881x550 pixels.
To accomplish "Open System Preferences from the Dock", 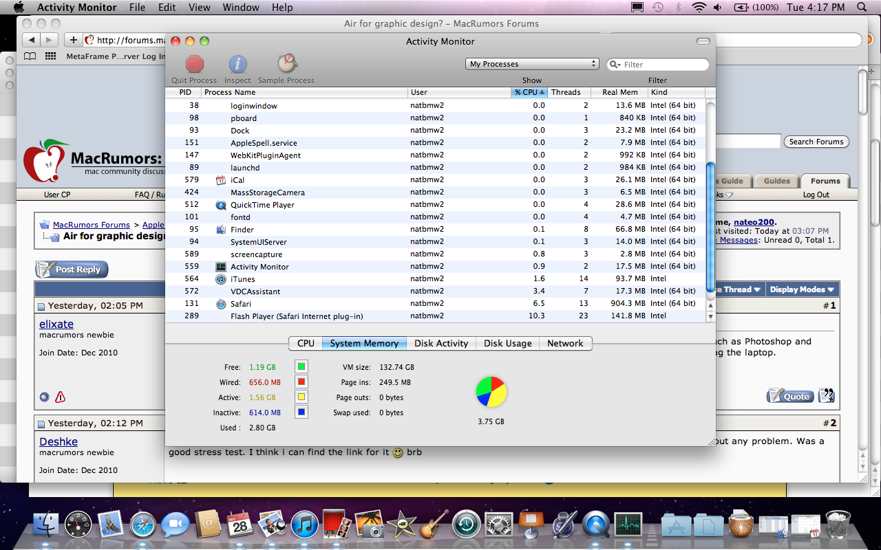I will point(498,525).
